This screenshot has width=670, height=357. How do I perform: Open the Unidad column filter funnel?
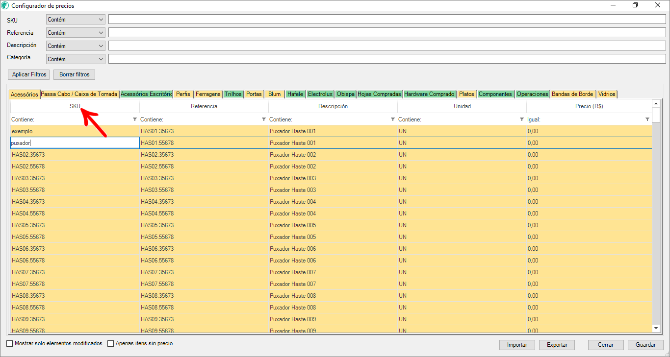(x=522, y=119)
